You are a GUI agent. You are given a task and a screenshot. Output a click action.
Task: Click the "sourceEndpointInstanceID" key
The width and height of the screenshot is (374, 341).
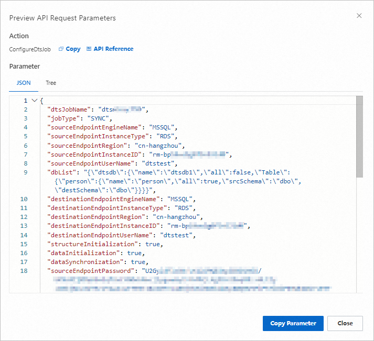coord(94,155)
